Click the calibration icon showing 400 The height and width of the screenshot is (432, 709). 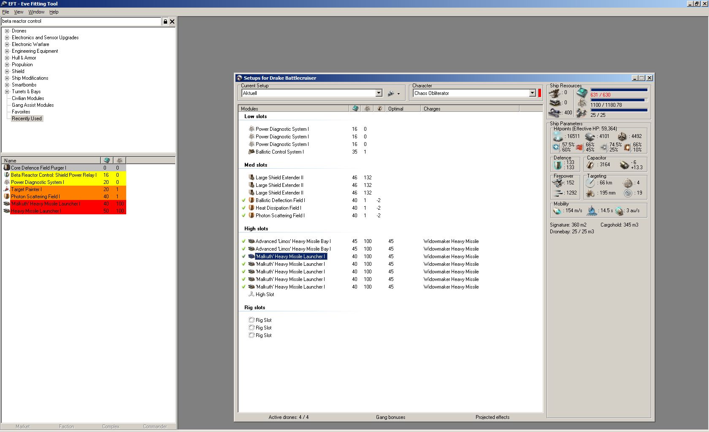coord(555,113)
